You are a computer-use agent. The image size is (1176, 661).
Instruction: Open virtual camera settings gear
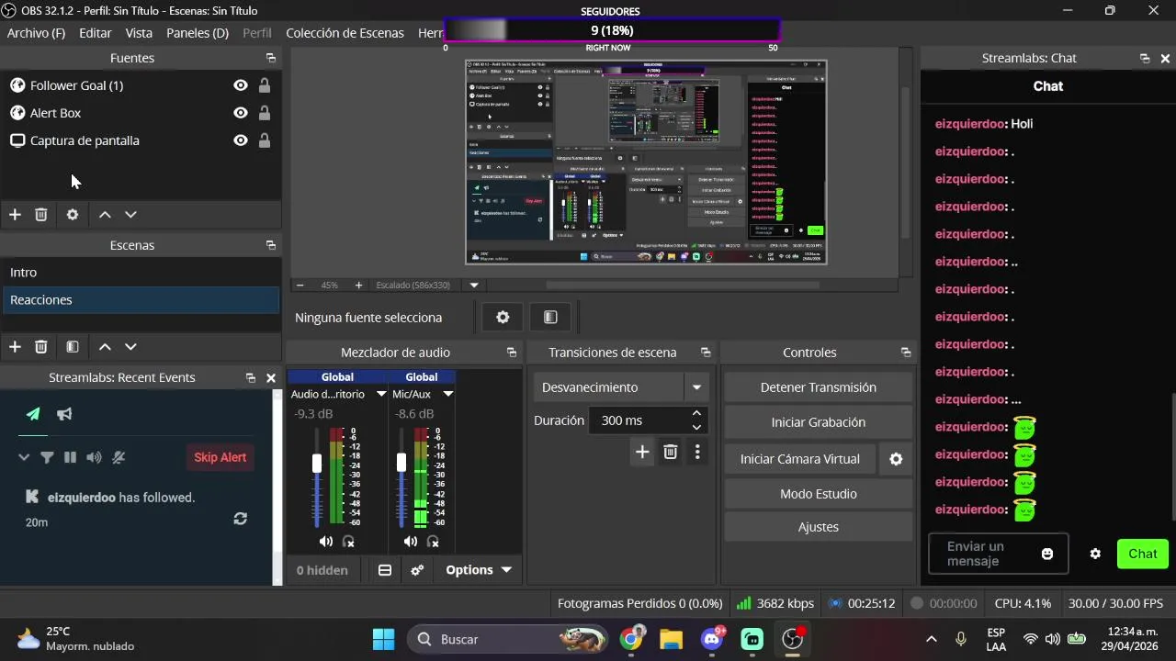[x=896, y=459]
